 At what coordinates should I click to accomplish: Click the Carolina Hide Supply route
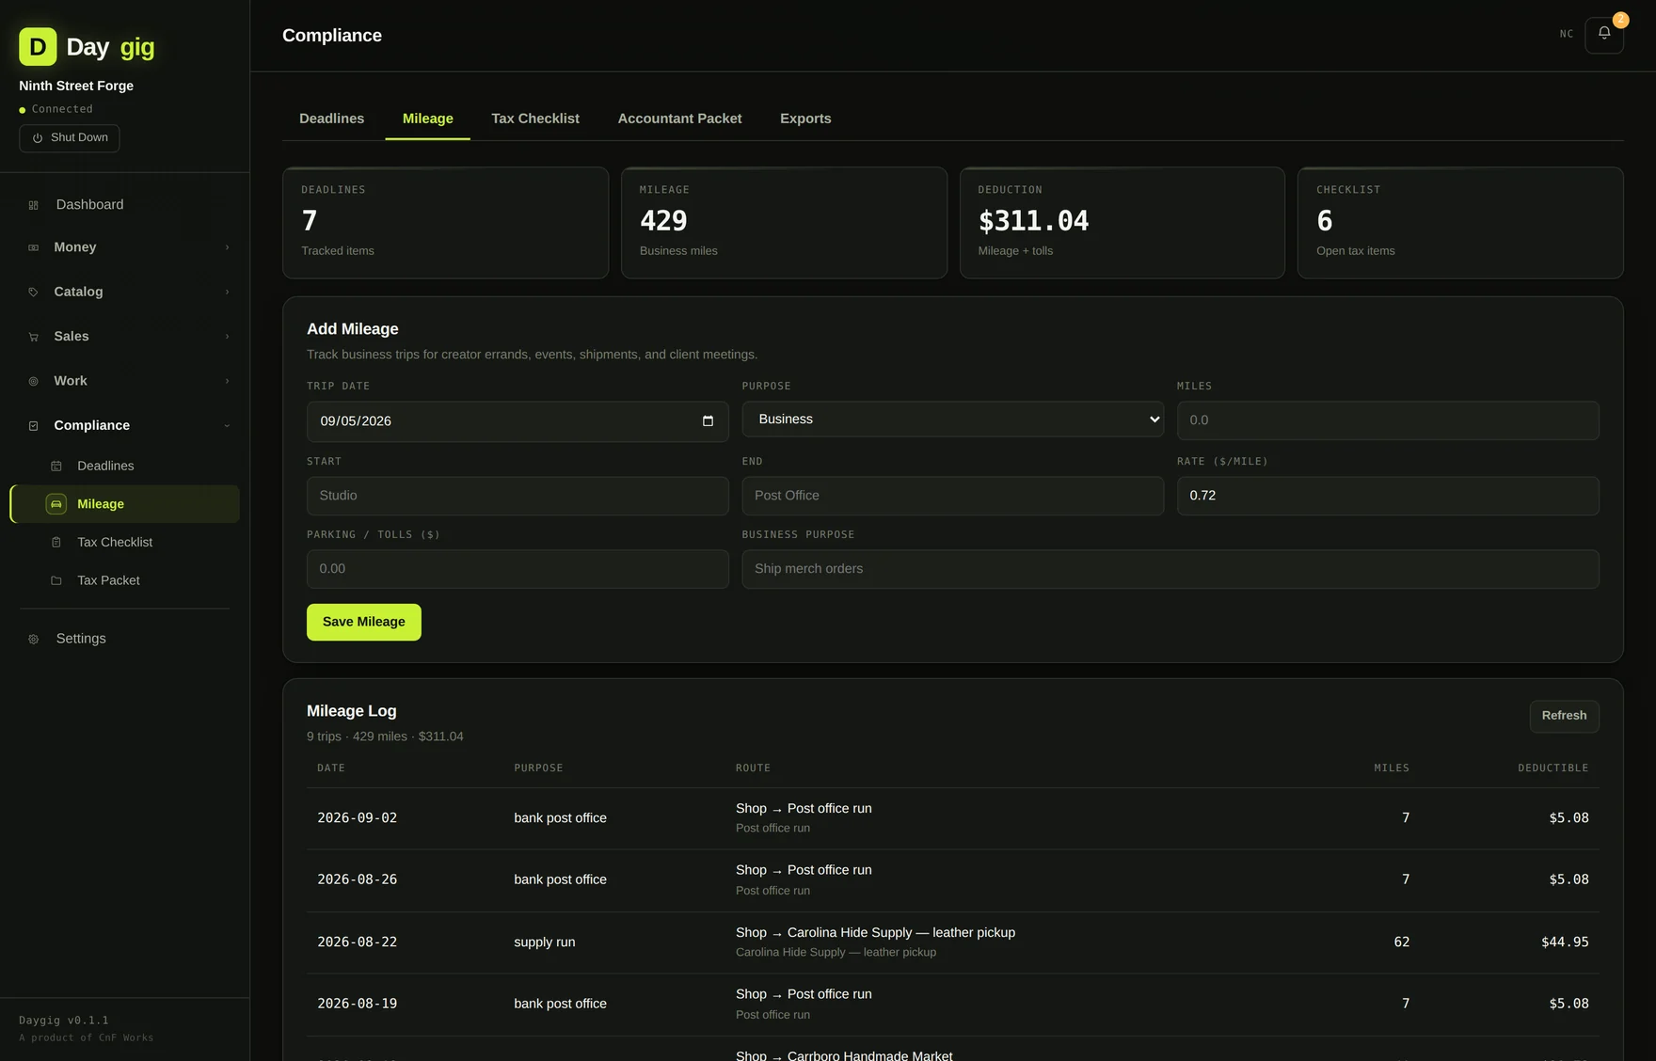click(x=875, y=933)
